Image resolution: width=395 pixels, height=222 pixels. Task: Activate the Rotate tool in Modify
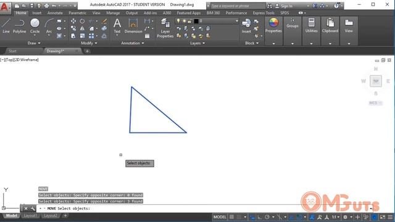click(x=82, y=21)
